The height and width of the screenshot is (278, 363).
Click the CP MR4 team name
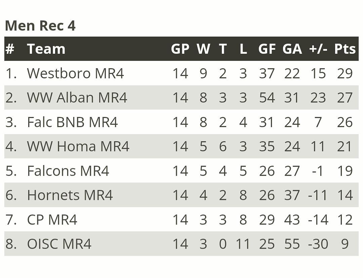[x=52, y=220]
